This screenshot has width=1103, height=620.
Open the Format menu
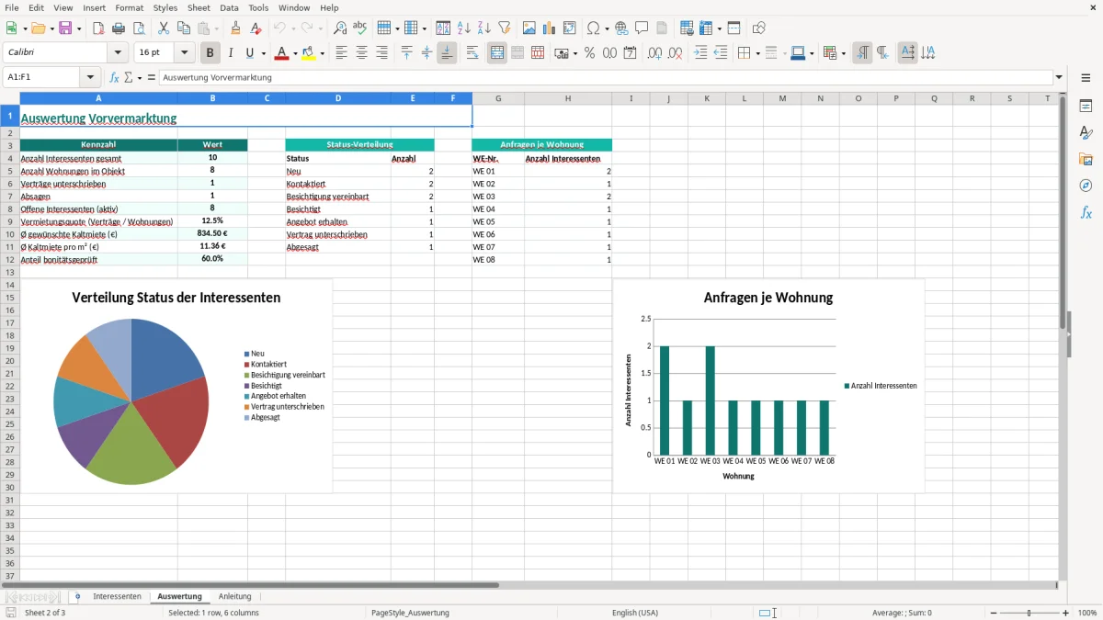[129, 7]
